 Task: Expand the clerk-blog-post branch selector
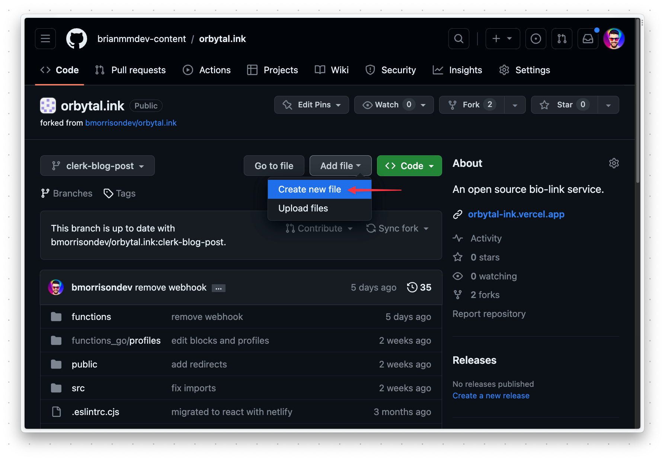(x=97, y=166)
